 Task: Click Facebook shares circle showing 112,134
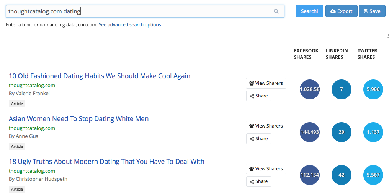(x=310, y=175)
